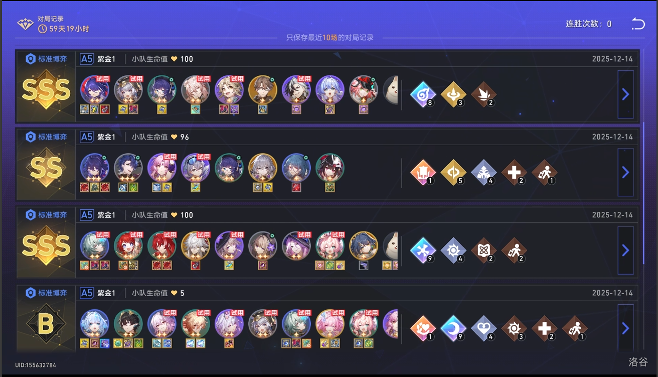Click the blue swirl bond icon with 8
Screen dimensions: 658x377
click(423, 94)
